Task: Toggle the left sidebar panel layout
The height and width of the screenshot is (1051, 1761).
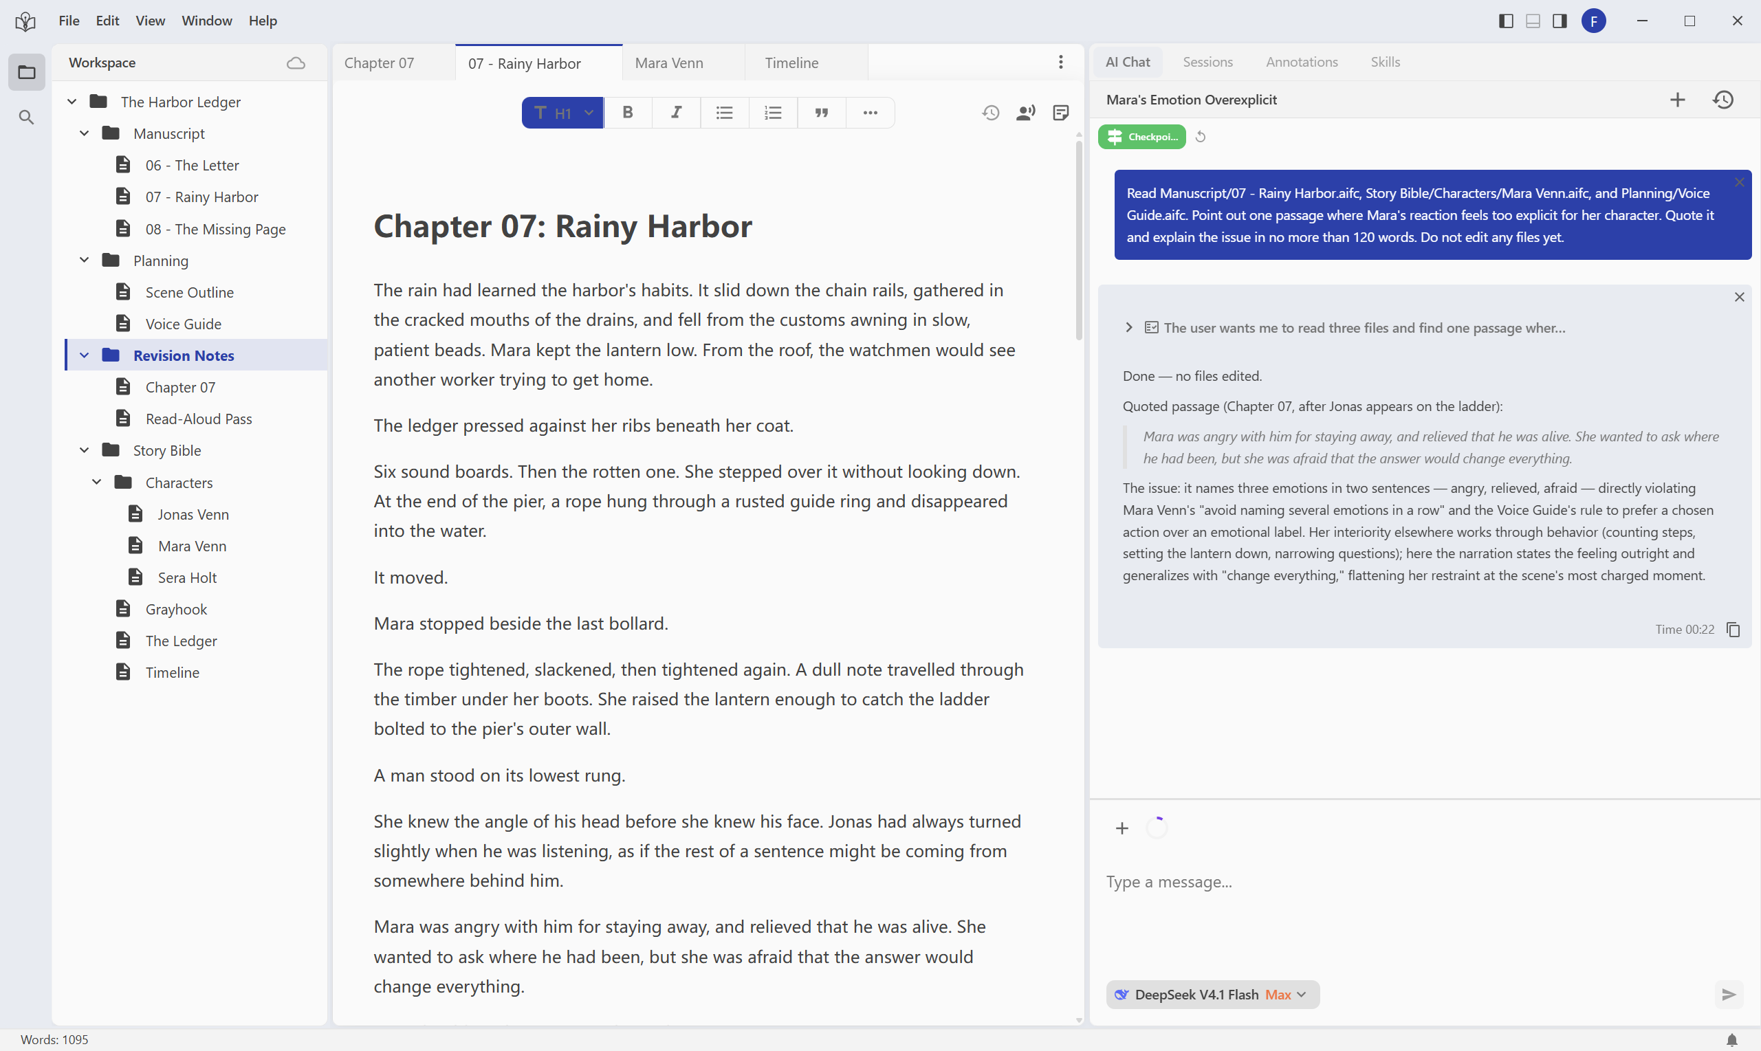Action: [1506, 21]
